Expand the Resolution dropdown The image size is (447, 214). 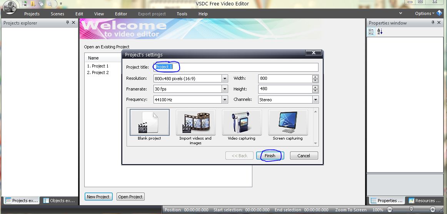225,79
